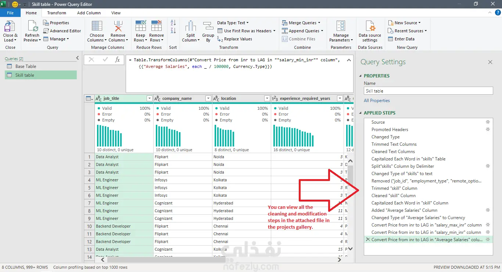
Task: Collapse the PROPERTIES section
Action: click(x=361, y=76)
